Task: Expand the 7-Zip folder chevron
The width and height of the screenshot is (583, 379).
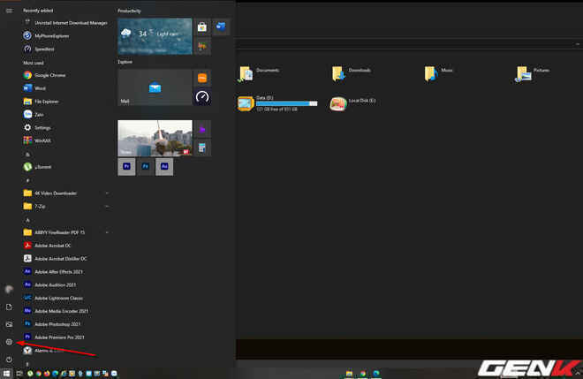Action: click(107, 206)
